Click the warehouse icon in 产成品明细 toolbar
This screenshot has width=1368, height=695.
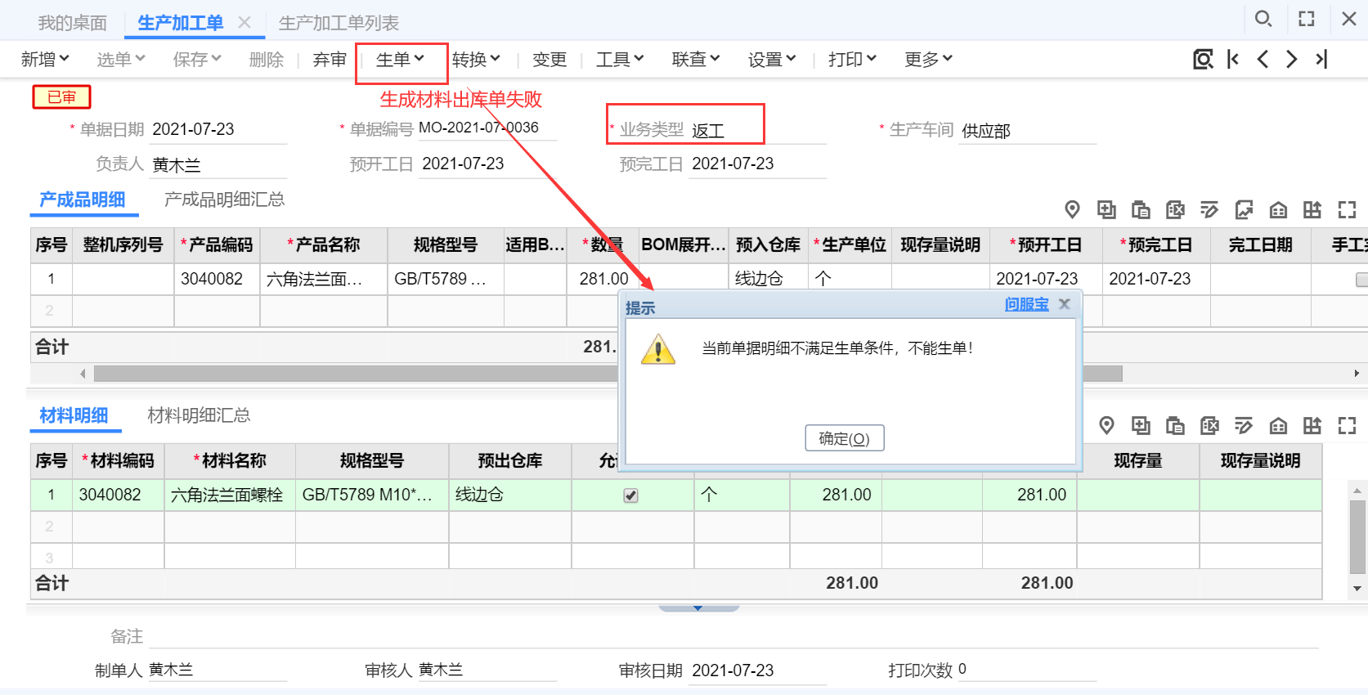(x=1278, y=210)
